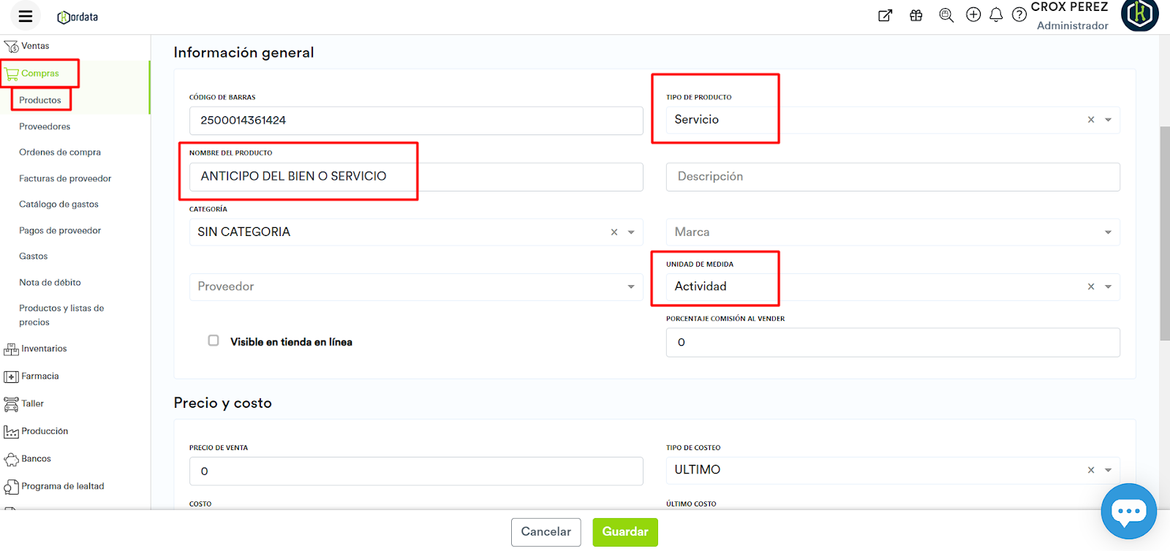This screenshot has width=1170, height=551.
Task: Click the external link icon in header
Action: pyautogui.click(x=885, y=15)
